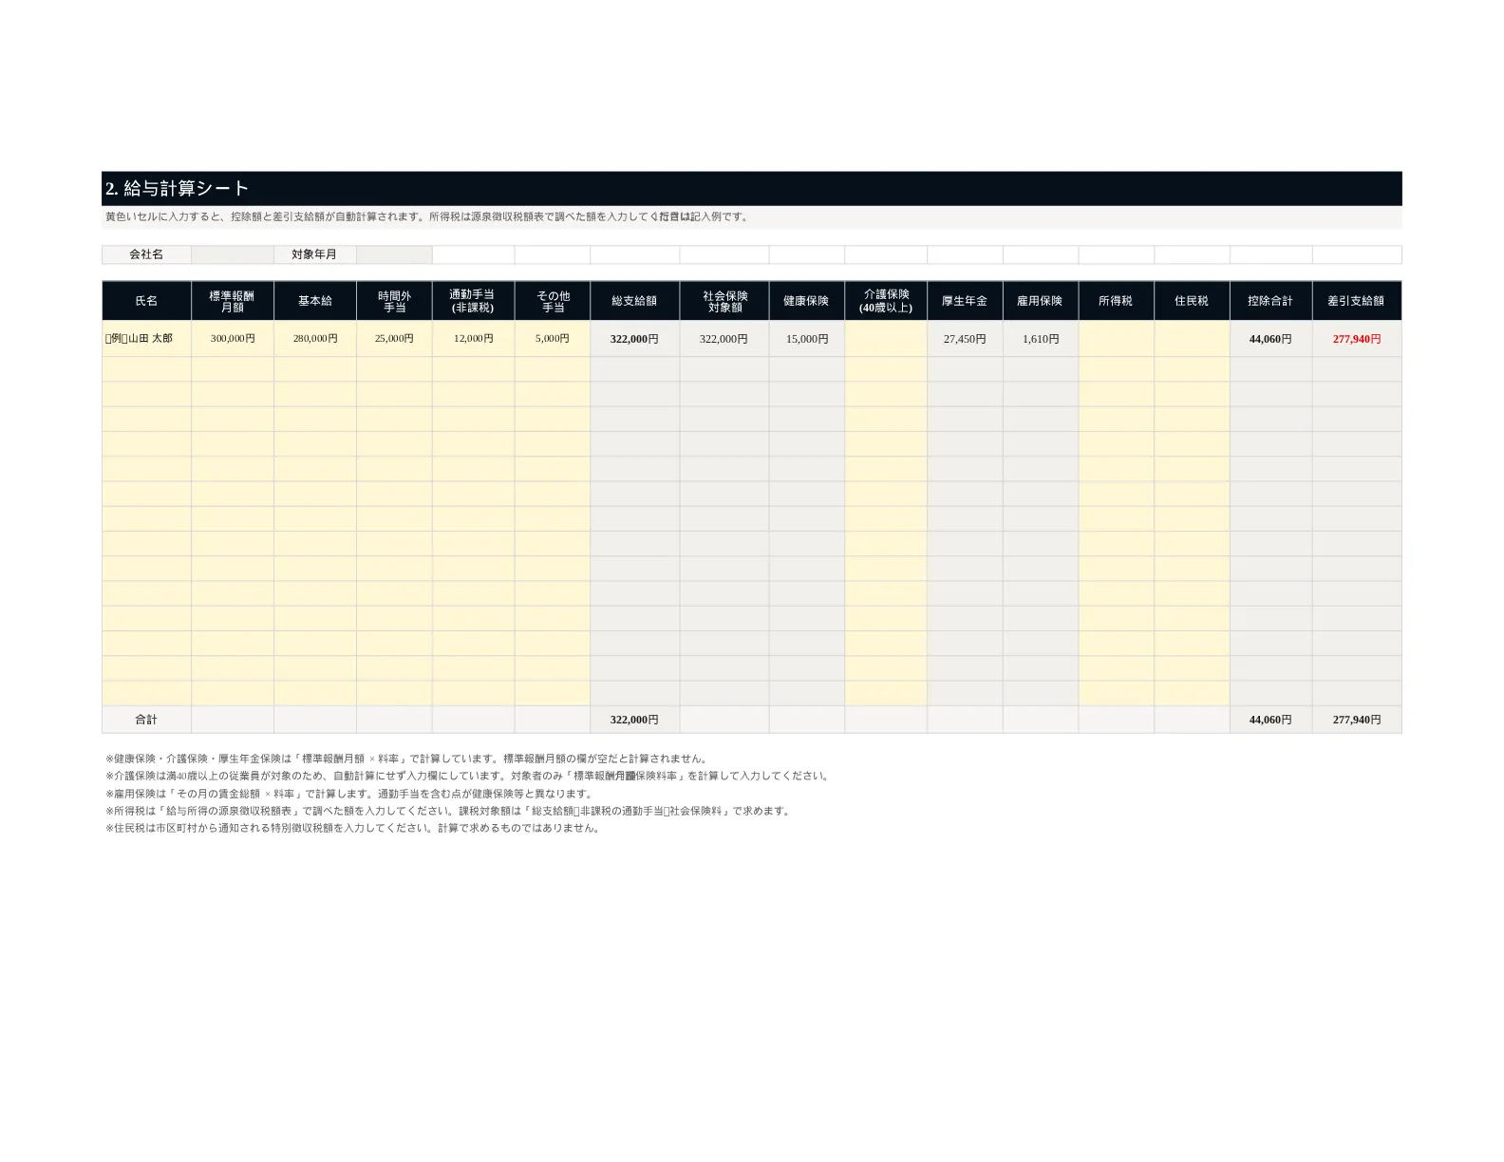Select the 基本給 column header

coord(315,301)
